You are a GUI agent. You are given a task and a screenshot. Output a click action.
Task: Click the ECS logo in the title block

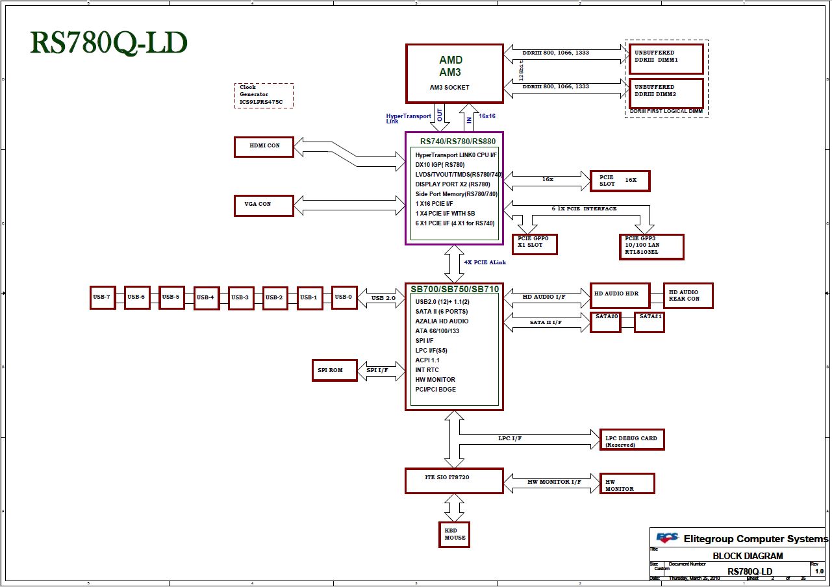click(667, 538)
